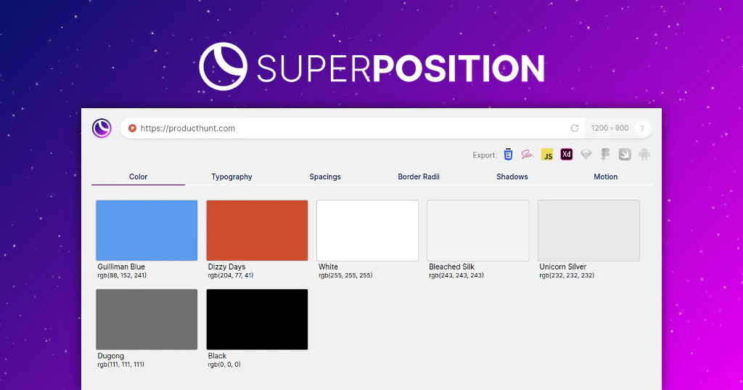Image resolution: width=743 pixels, height=390 pixels.
Task: Open help with the question mark icon
Action: (x=642, y=128)
